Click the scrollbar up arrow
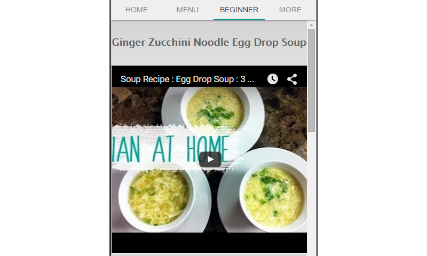427x256 pixels. pyautogui.click(x=311, y=25)
